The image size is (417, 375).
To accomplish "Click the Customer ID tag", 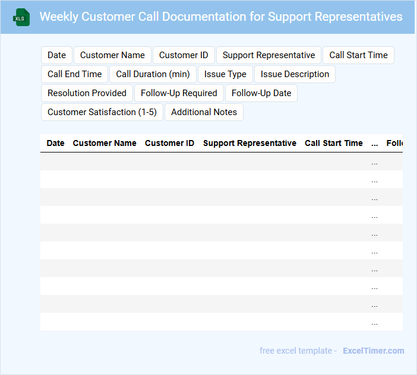I will 184,55.
